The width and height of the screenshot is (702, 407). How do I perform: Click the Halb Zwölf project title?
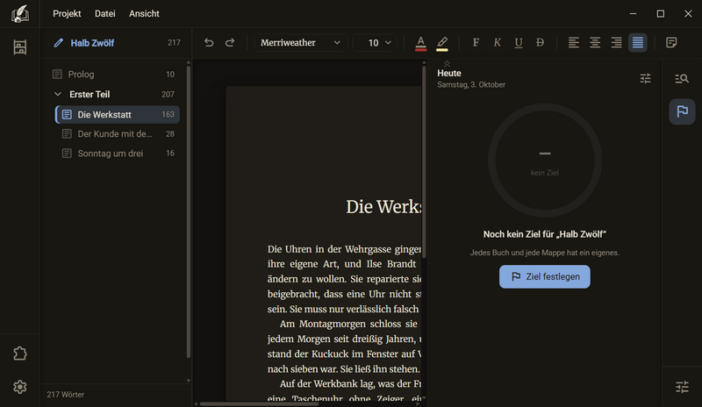tap(92, 43)
